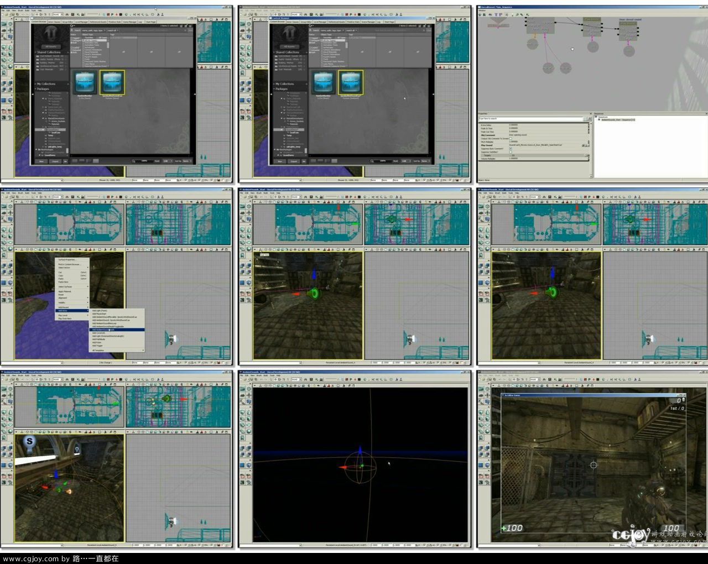Click All Assets button in first Content Browser frame
This screenshot has width=708, height=564.
click(x=51, y=47)
